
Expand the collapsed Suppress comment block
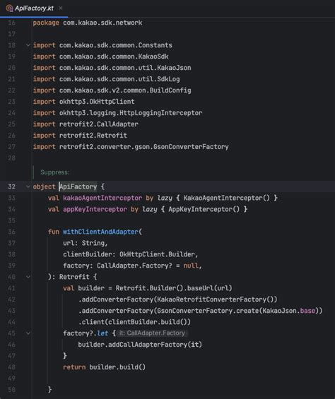point(54,172)
